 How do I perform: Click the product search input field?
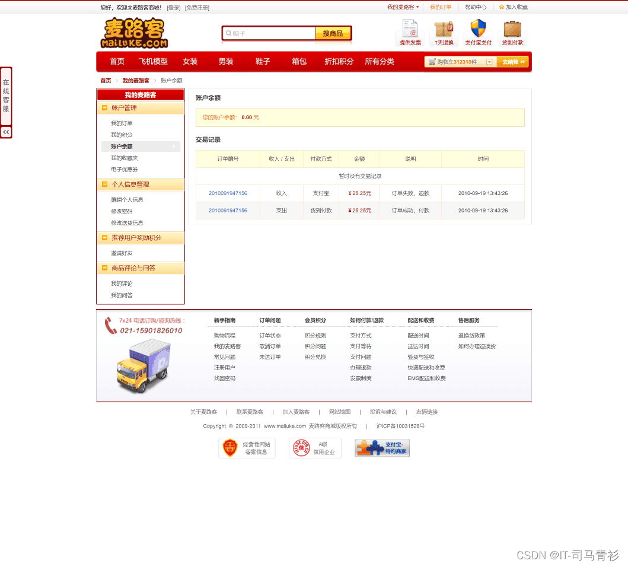pos(269,33)
